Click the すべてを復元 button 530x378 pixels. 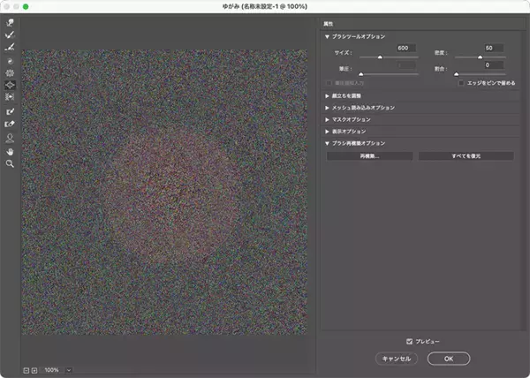(x=466, y=156)
